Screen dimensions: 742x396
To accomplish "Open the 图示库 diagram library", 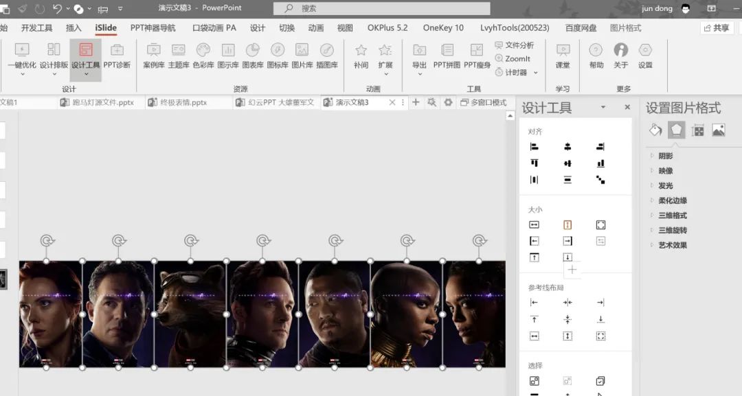I will 227,57.
